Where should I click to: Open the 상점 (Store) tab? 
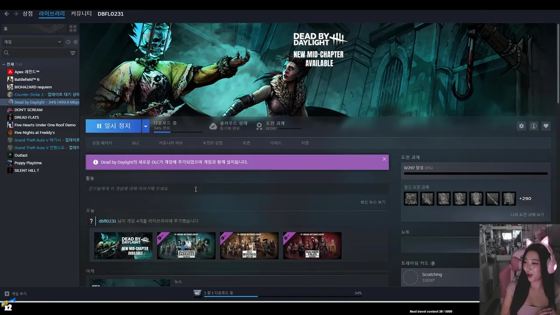coord(28,14)
